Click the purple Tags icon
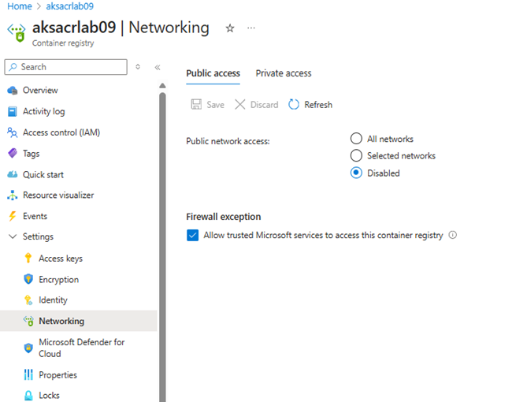 click(x=13, y=153)
